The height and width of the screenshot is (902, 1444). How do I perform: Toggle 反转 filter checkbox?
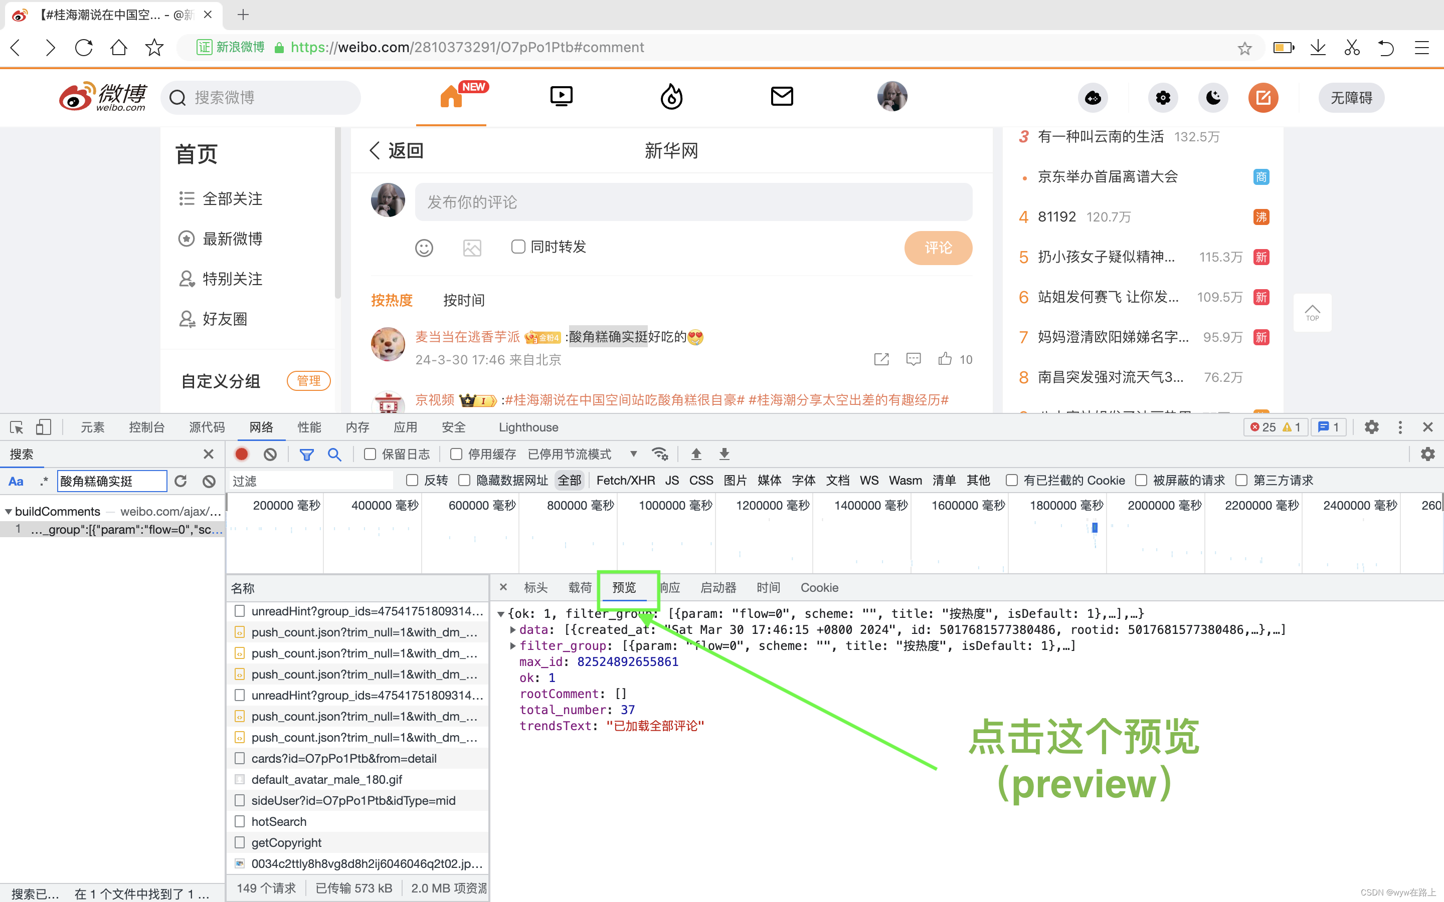point(412,480)
